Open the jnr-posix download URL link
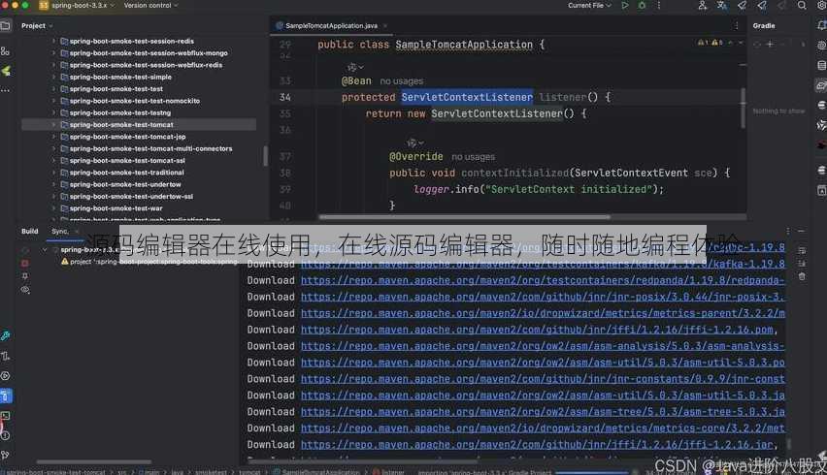Screen dimensions: 827x475 click(x=543, y=297)
